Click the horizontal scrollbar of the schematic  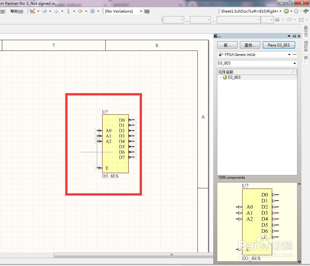click(x=133, y=255)
